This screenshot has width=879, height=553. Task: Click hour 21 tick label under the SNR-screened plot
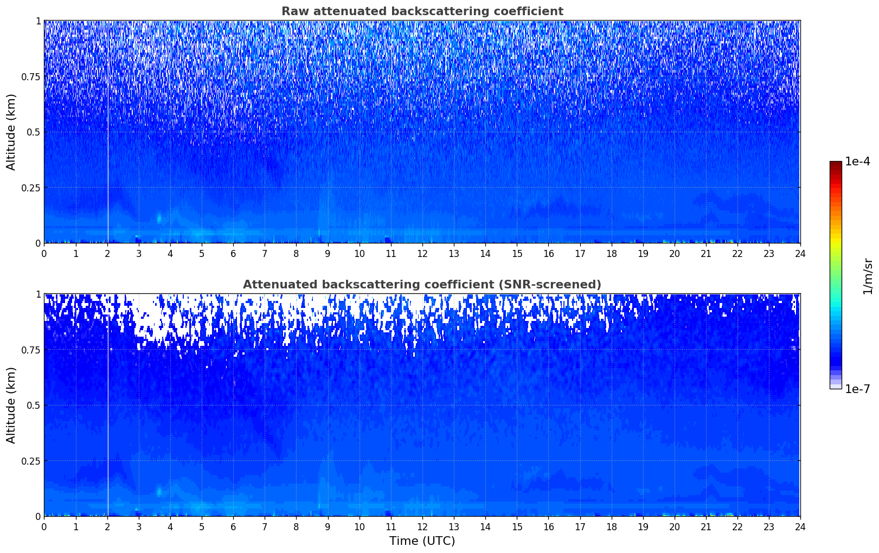pyautogui.click(x=705, y=526)
